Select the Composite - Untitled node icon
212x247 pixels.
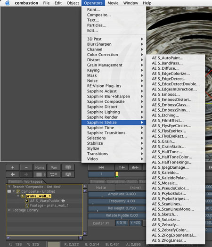click(x=18, y=191)
